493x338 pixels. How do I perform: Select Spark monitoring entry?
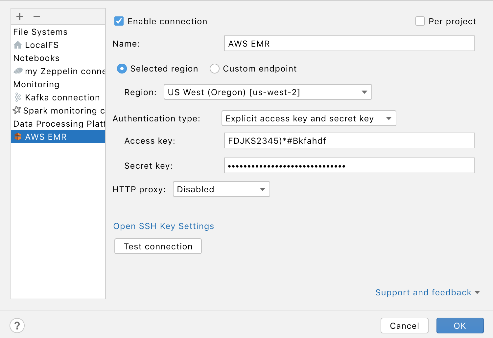click(58, 110)
